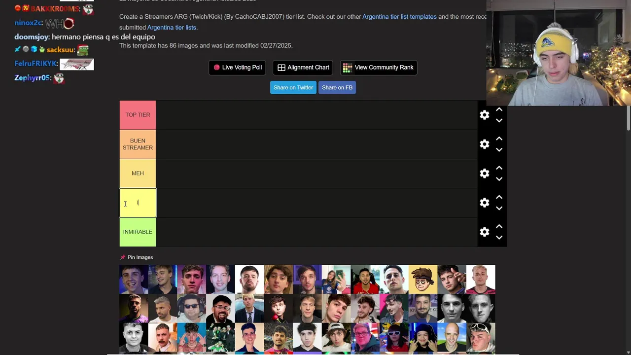631x355 pixels.
Task: Move the yellow edited row down with arrow
Action: pos(499,208)
